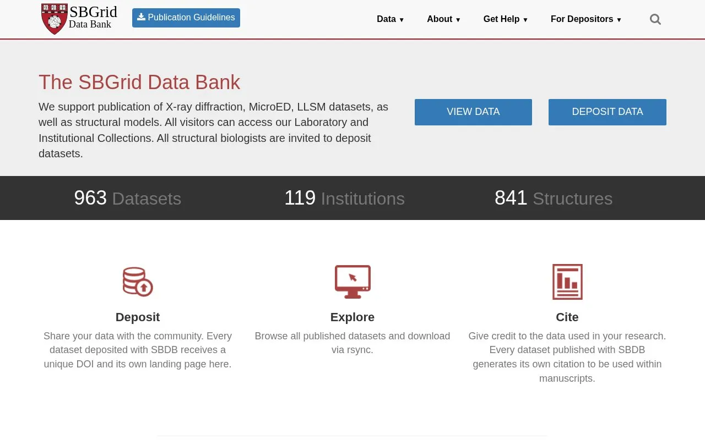Open the For Depositors dropdown

click(586, 19)
